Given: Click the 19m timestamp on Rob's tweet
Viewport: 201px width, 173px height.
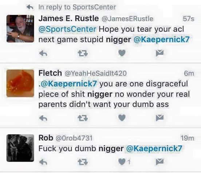Looking at the screenshot, I should pyautogui.click(x=187, y=138).
